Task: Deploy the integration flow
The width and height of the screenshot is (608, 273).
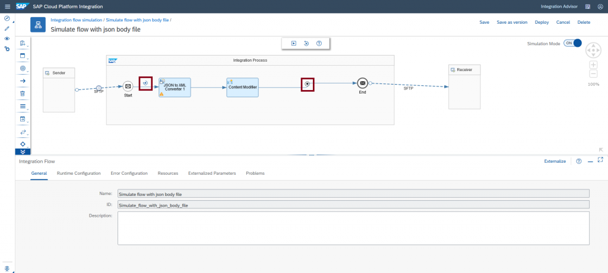Action: (541, 23)
